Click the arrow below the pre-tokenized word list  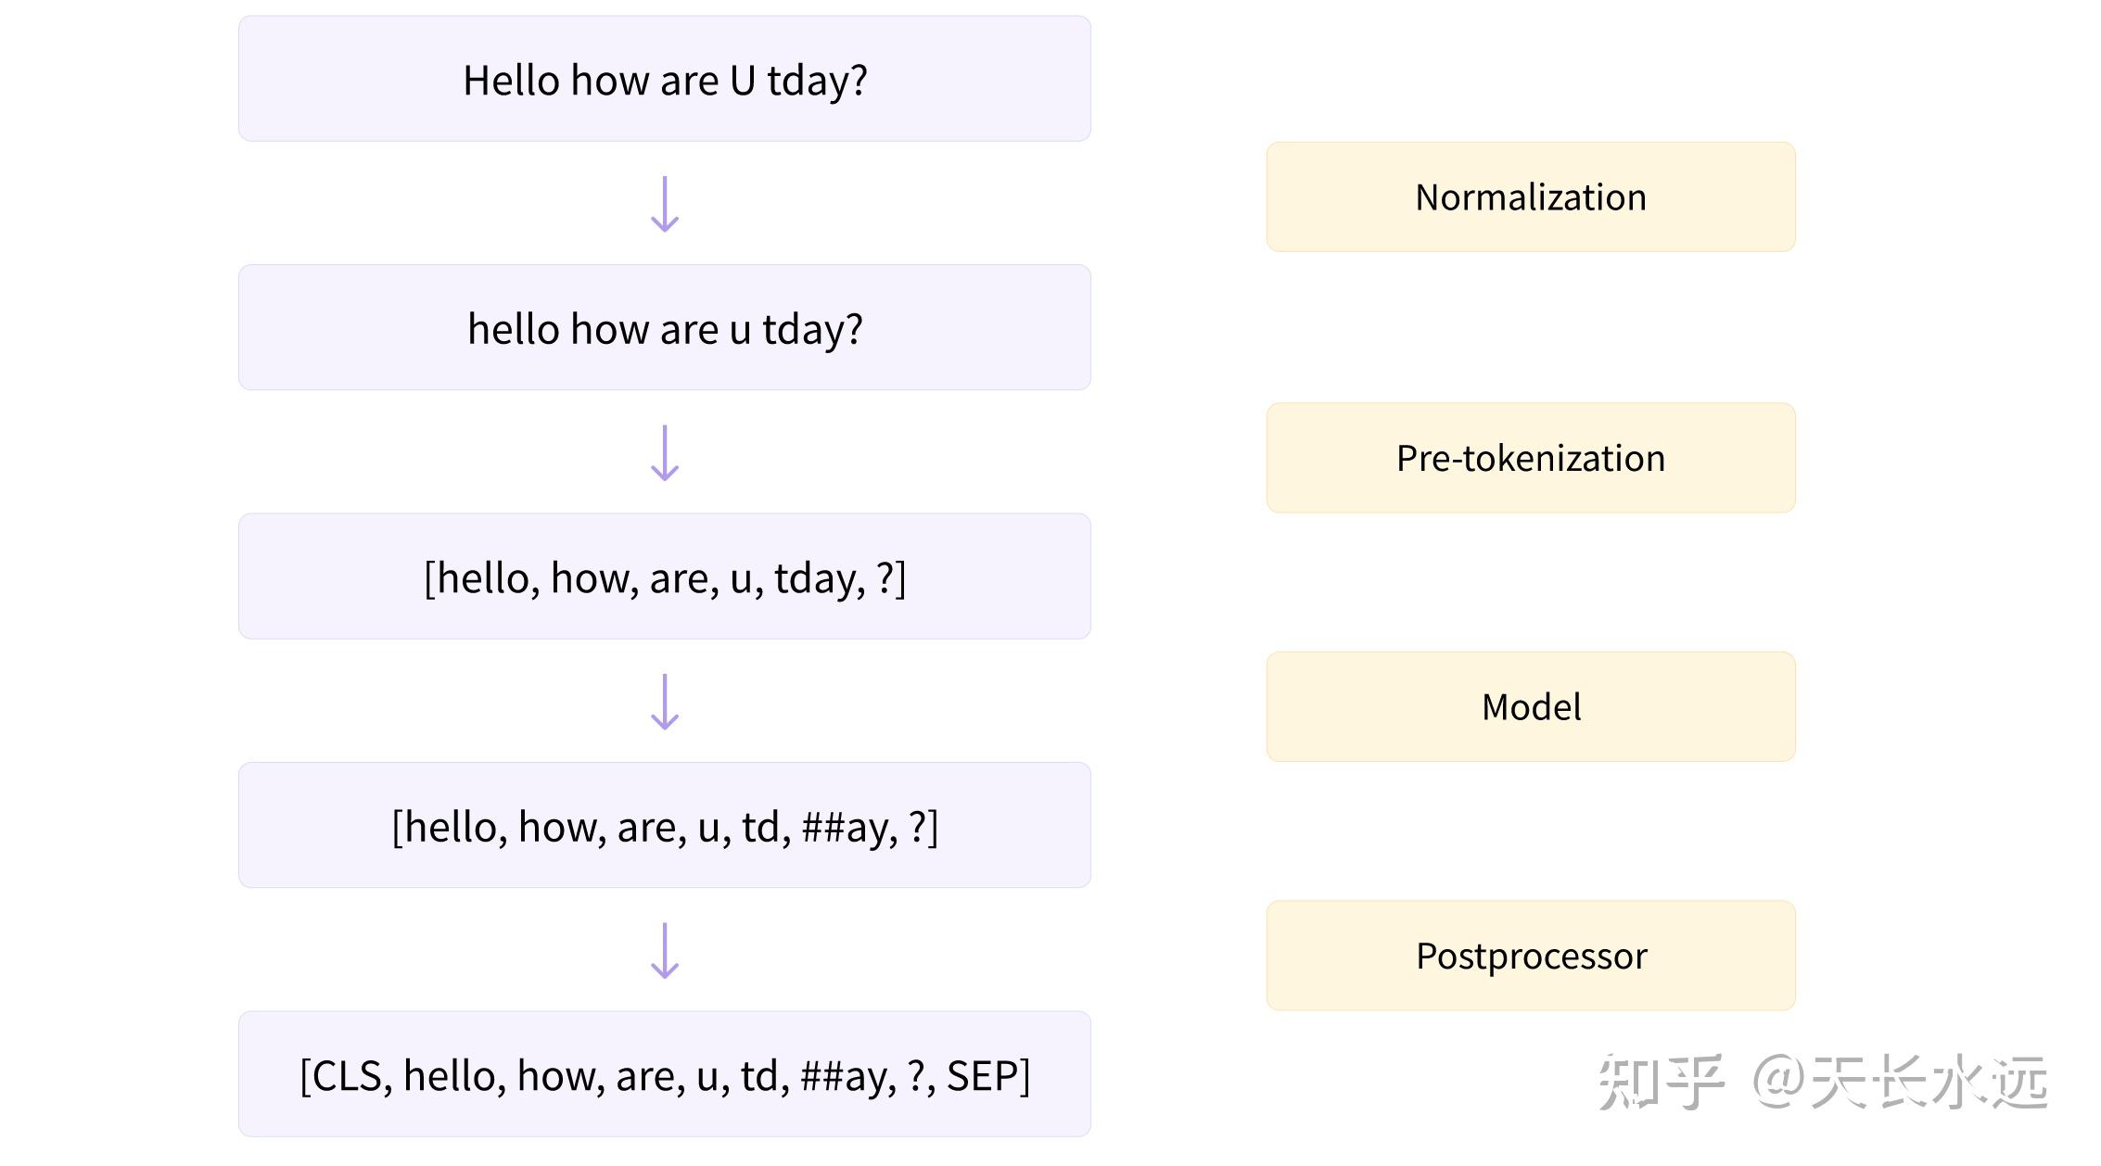[665, 702]
